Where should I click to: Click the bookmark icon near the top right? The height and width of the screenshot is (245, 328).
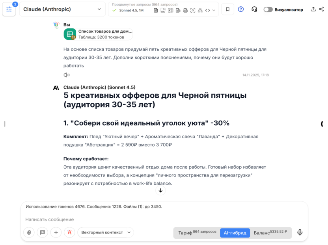(x=227, y=9)
